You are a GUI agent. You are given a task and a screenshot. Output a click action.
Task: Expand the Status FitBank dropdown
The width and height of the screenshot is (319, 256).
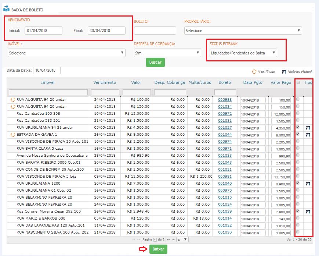click(x=243, y=53)
